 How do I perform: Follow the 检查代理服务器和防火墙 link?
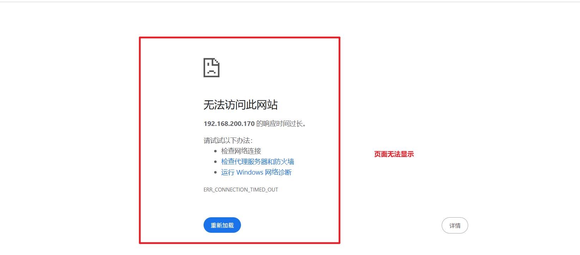[258, 162]
